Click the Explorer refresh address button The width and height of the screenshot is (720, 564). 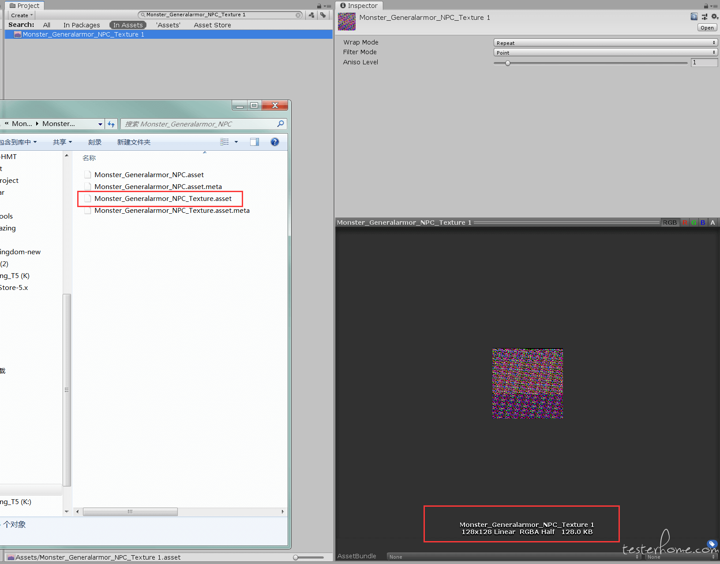[111, 124]
